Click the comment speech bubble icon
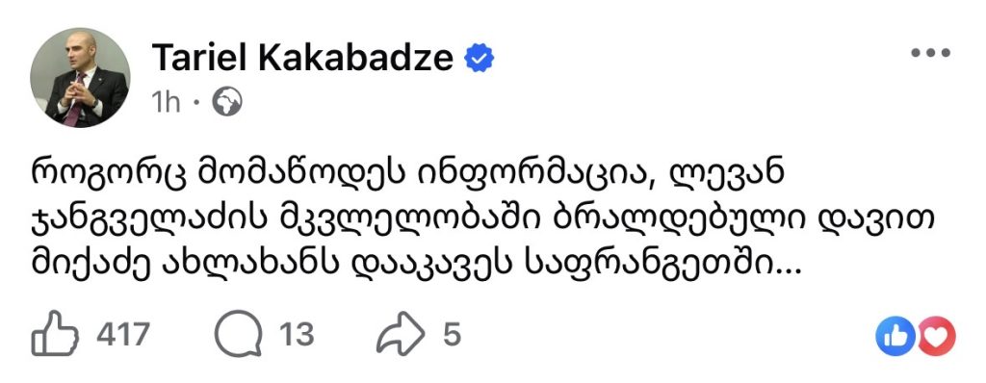Viewport: 986px width, 383px height. 239,333
